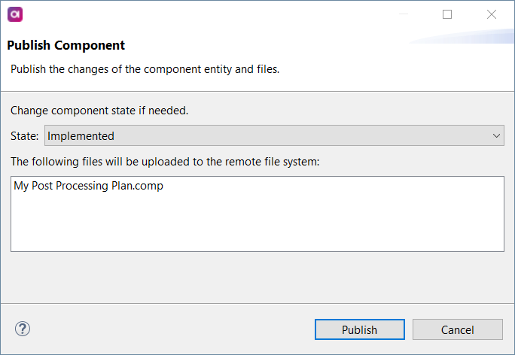Click blank footer space left of Publish
This screenshot has height=355, width=515.
(x=166, y=329)
